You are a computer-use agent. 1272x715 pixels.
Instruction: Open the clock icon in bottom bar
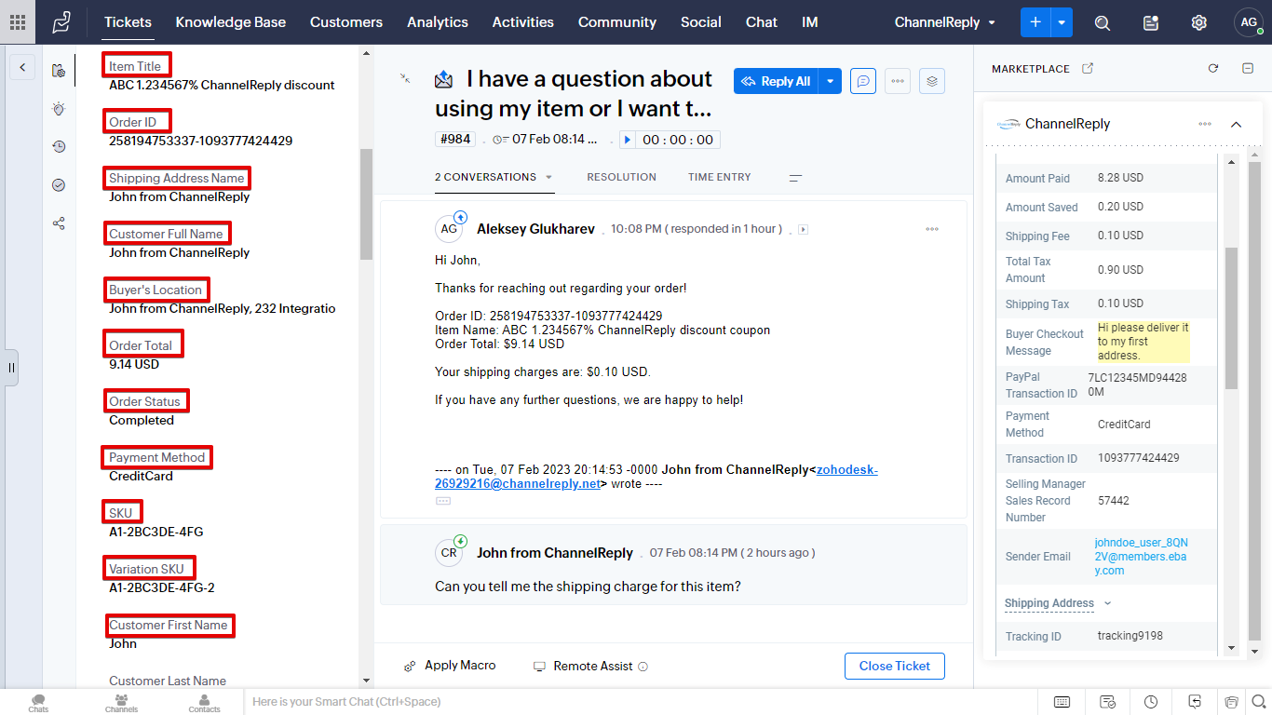point(1151,702)
